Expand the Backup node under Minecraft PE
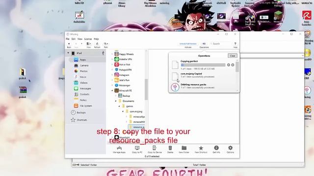314x176 pixels. point(116,96)
